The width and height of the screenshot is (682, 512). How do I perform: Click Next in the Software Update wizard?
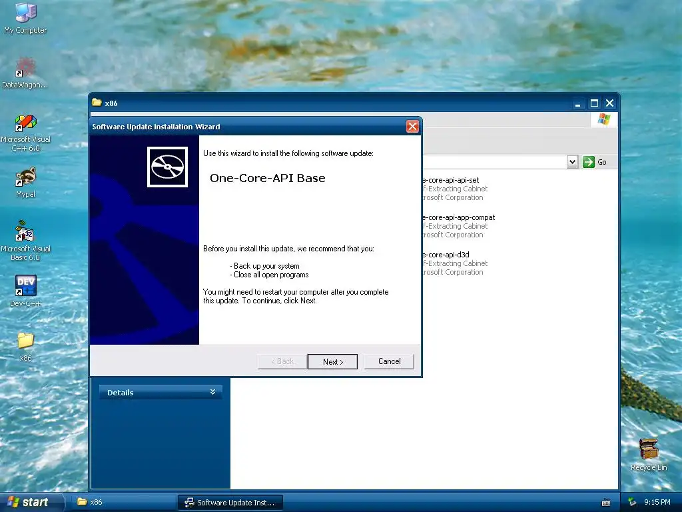(332, 361)
